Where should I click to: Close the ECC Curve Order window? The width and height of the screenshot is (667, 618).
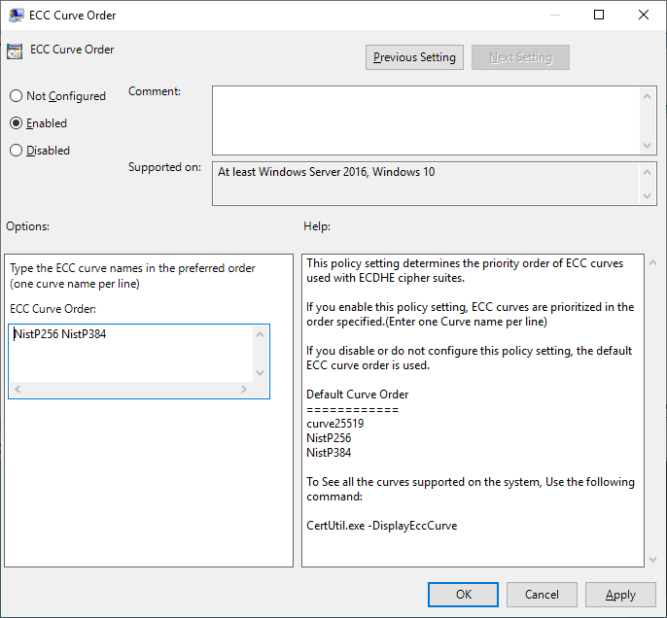(644, 15)
